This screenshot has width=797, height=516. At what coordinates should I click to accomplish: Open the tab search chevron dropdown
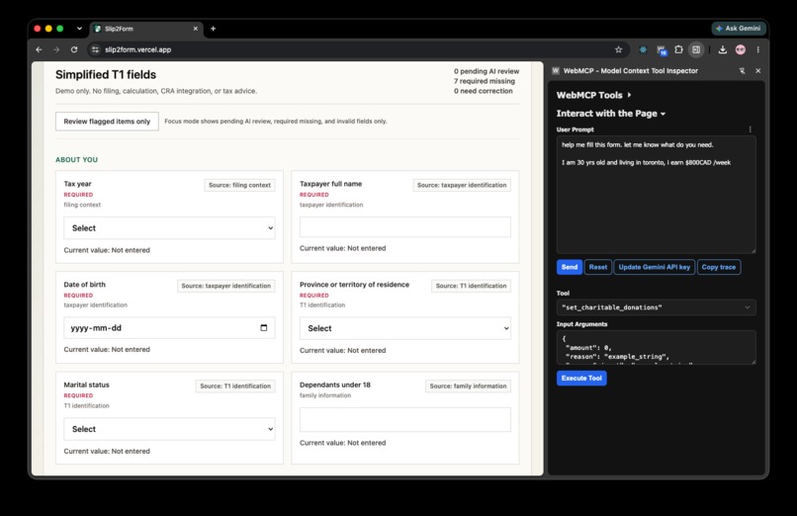[79, 29]
